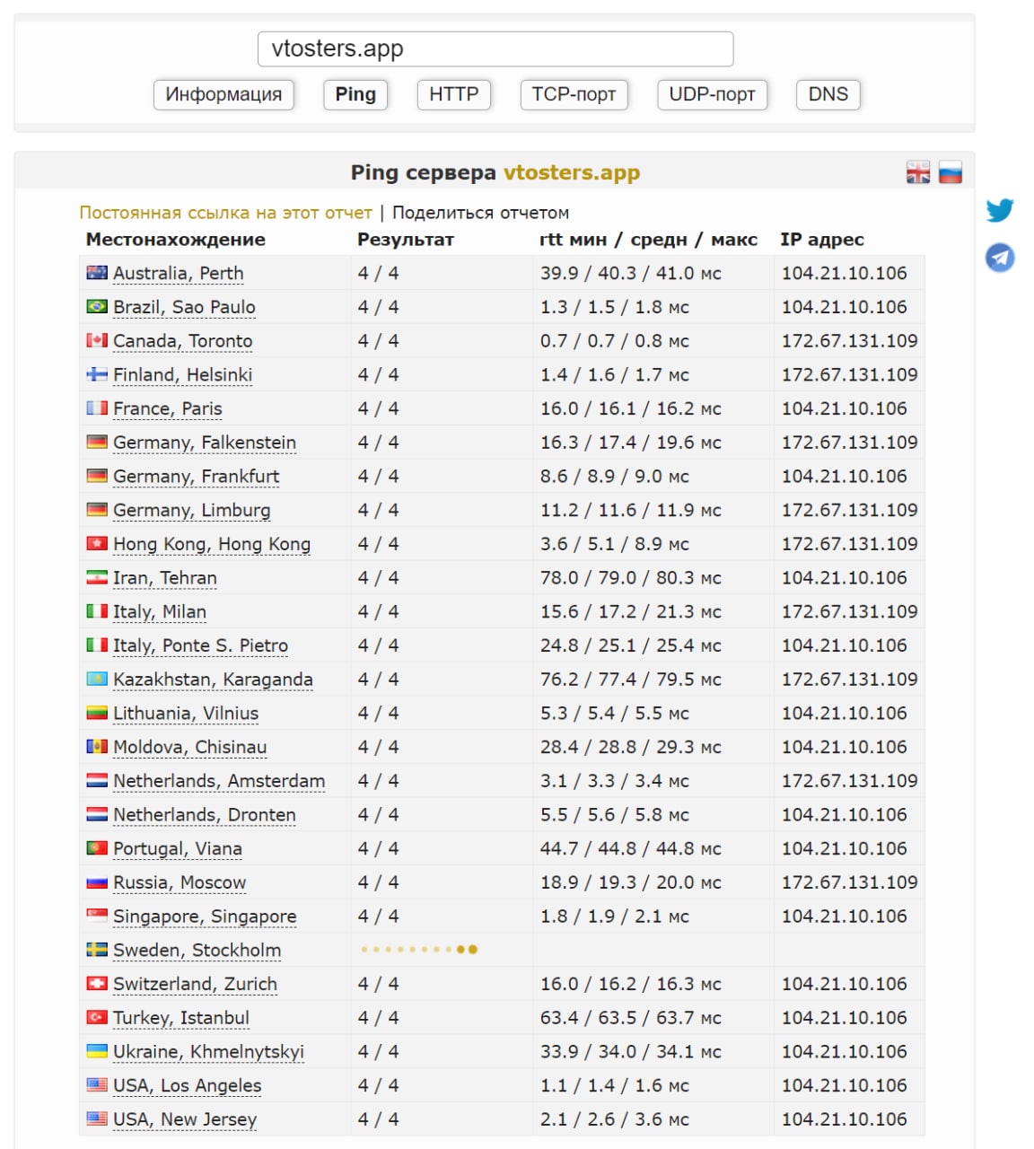Click the Результат column header

coord(406,240)
